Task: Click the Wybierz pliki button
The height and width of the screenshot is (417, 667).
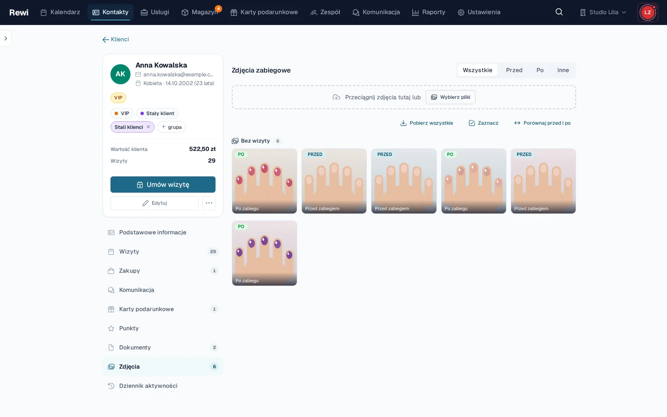Action: point(451,97)
